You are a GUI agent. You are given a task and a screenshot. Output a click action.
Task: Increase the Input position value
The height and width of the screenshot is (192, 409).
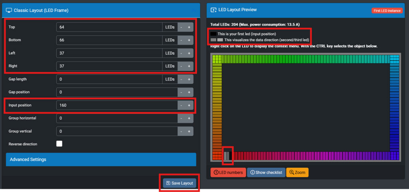click(x=189, y=105)
